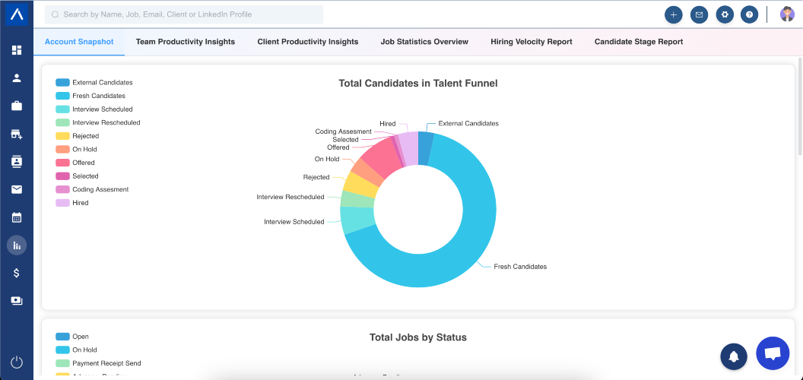
Task: Click the help question mark icon
Action: 749,15
